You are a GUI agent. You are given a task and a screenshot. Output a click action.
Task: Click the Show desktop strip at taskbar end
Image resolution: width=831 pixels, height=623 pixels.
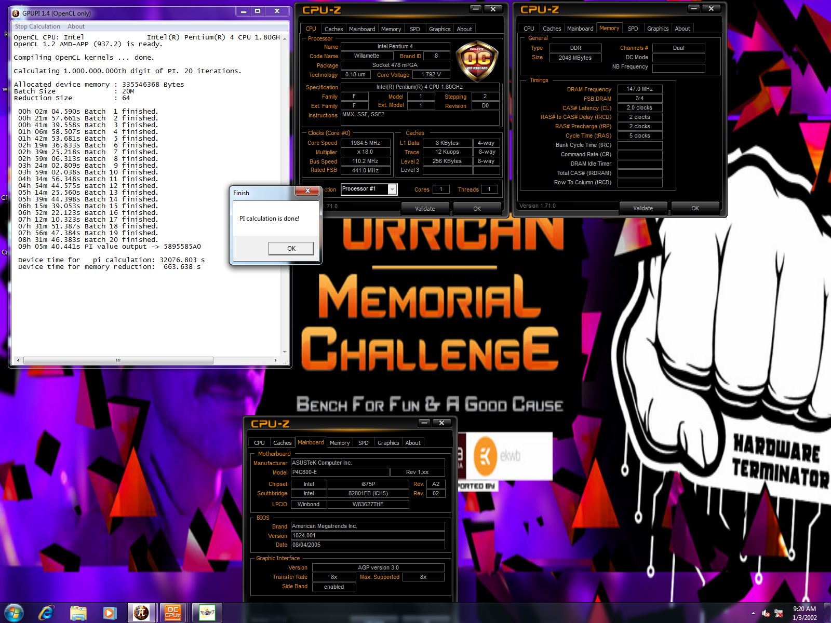[x=827, y=613]
